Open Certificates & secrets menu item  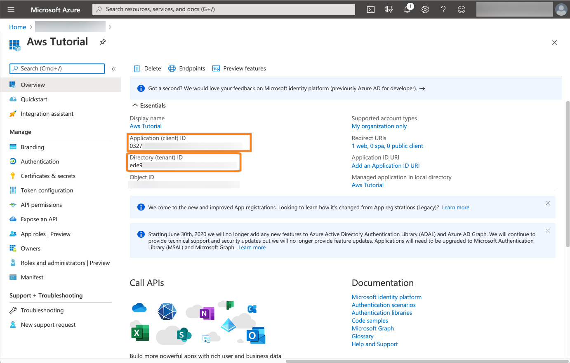(x=48, y=176)
